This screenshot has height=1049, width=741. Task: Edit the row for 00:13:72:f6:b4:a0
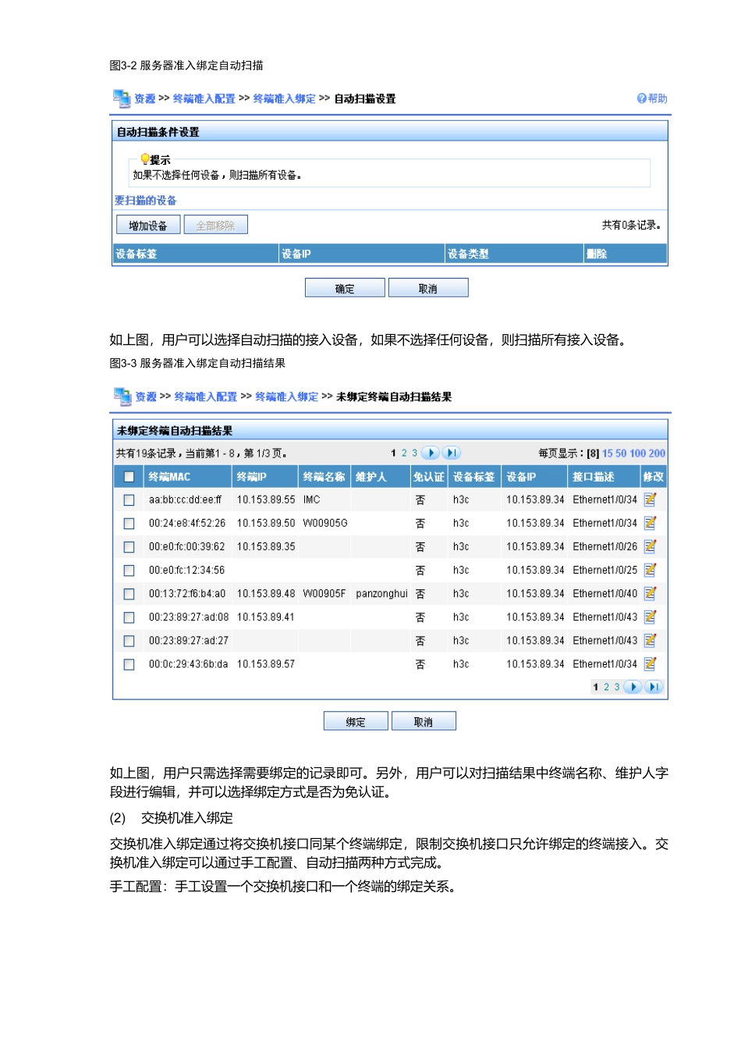tap(650, 593)
